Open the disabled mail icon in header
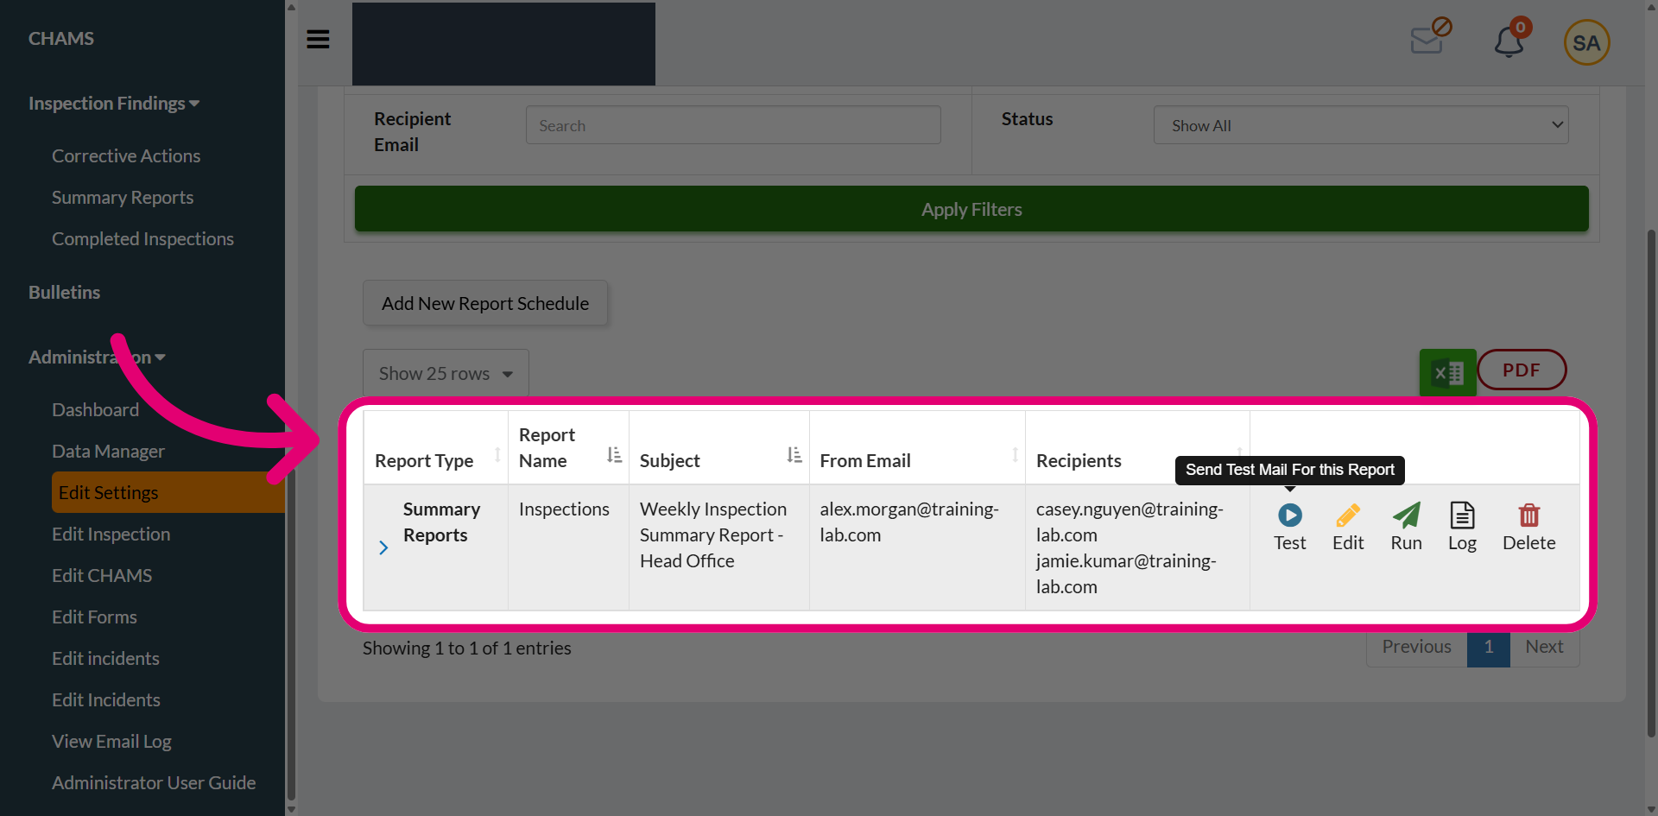 [x=1431, y=36]
